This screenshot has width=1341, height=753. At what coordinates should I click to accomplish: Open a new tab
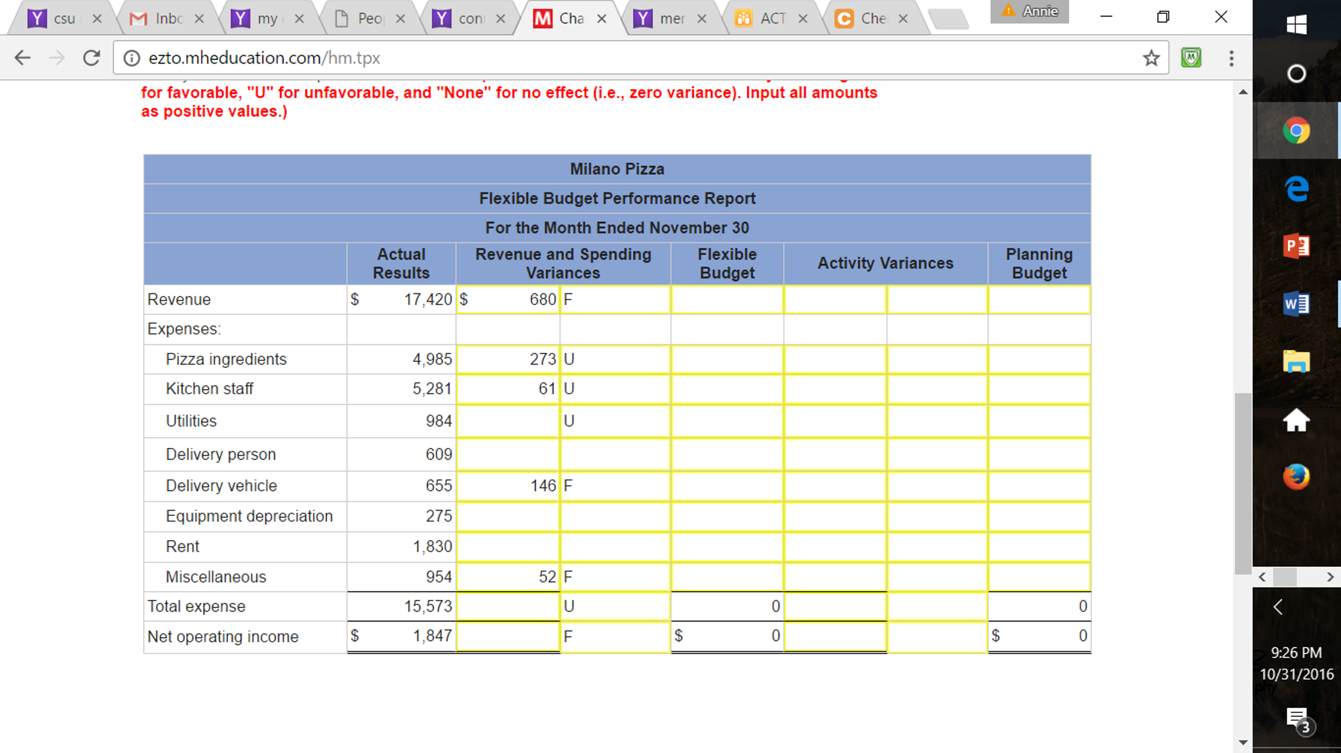coord(948,19)
